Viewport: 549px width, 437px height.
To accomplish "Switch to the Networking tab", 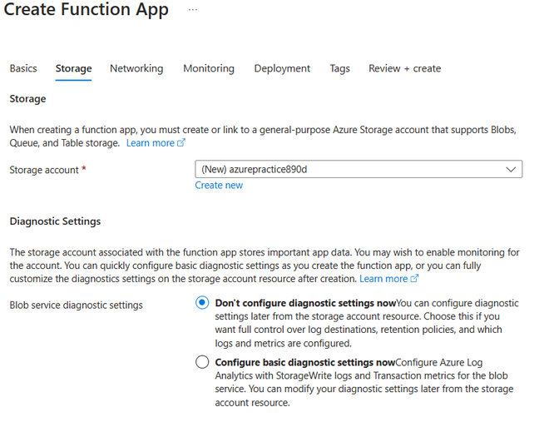I will (x=136, y=68).
